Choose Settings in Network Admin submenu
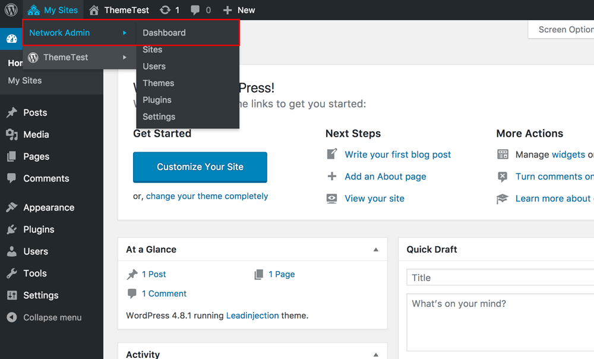 (159, 116)
